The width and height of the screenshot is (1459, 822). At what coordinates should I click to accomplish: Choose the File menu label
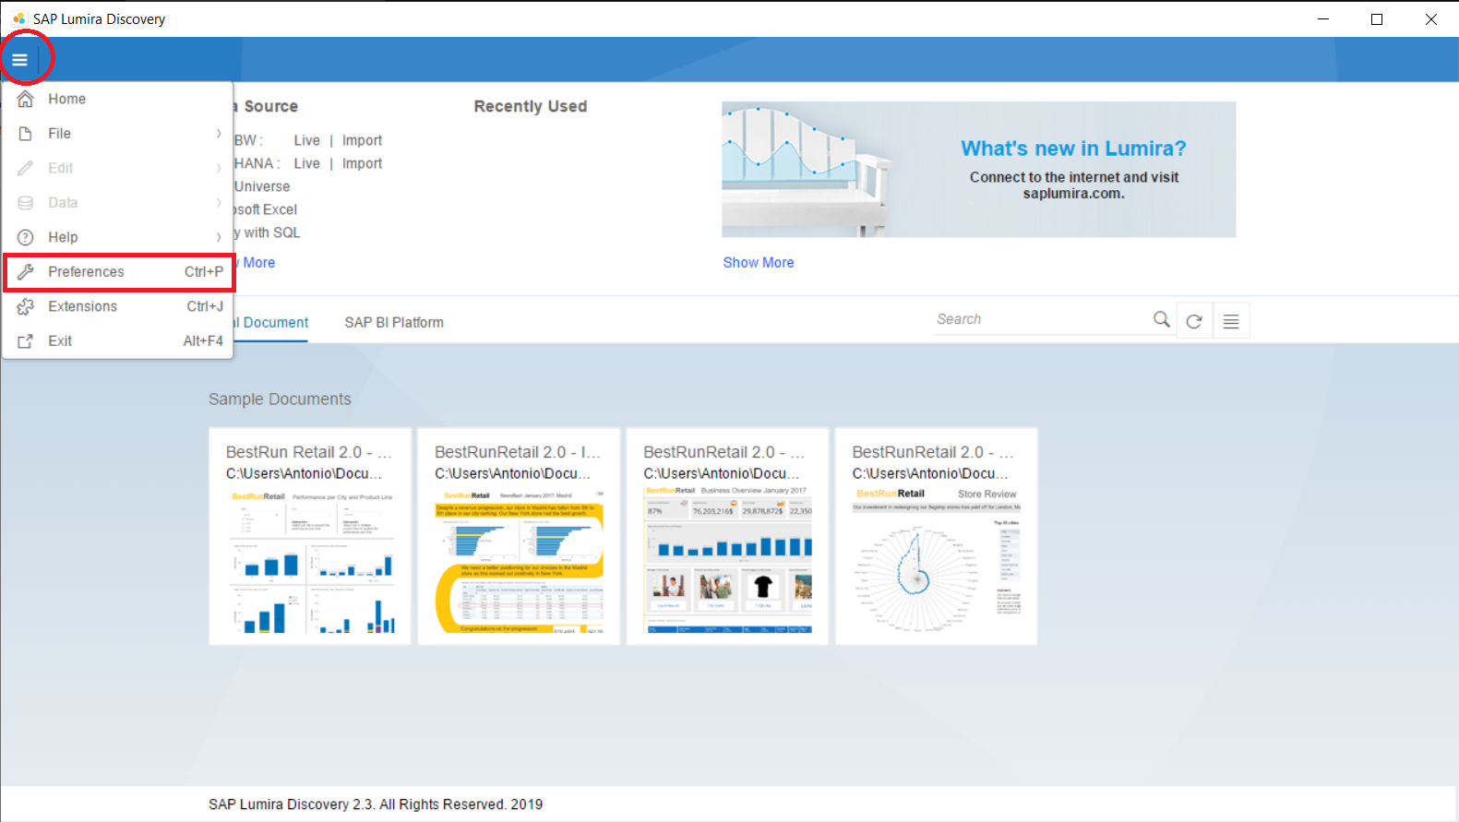click(60, 134)
